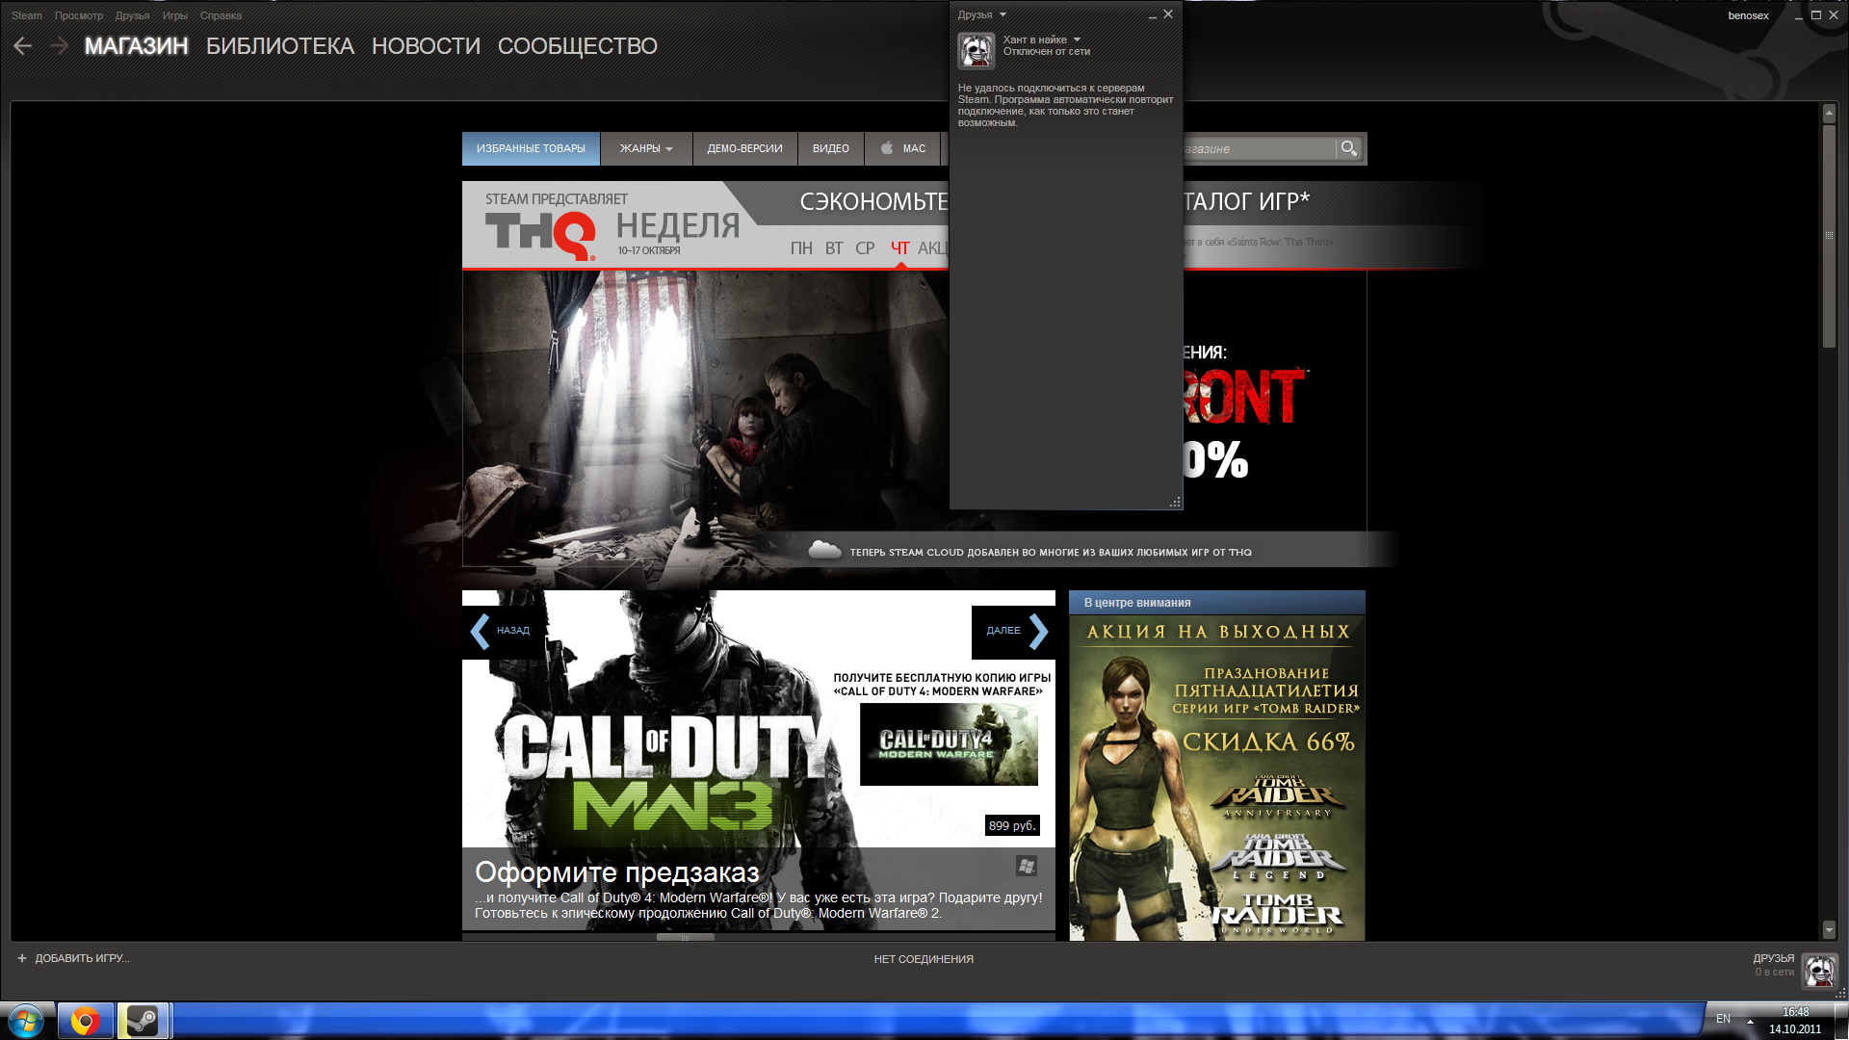The height and width of the screenshot is (1040, 1849).
Task: Open the Steam menu
Action: pyautogui.click(x=27, y=15)
